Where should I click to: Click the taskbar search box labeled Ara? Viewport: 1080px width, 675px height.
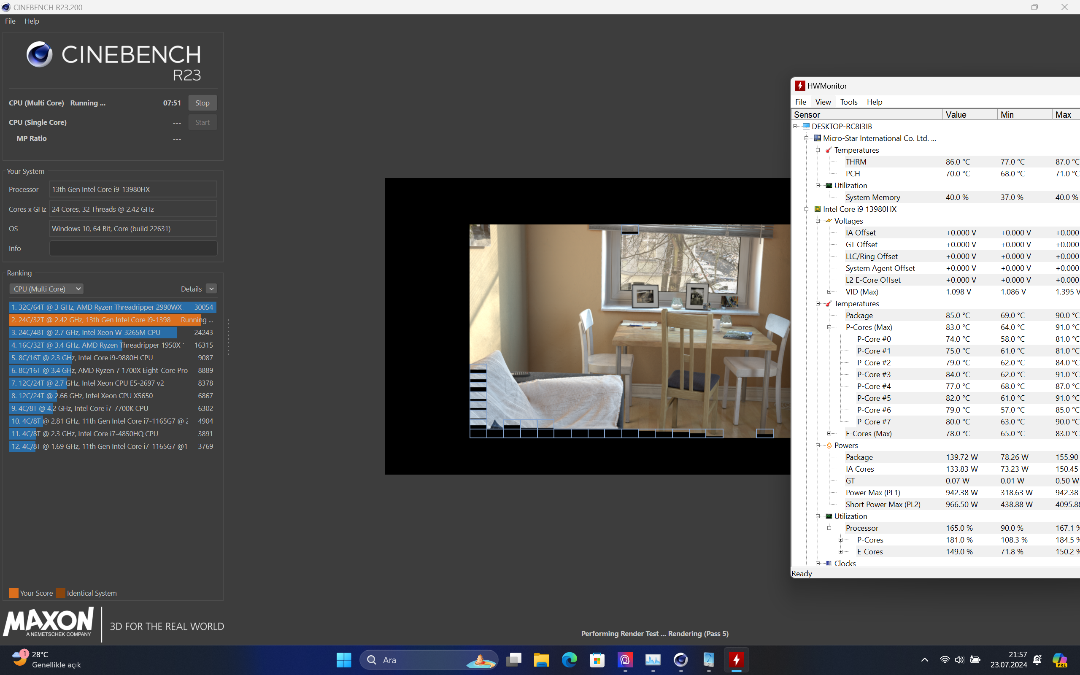429,660
